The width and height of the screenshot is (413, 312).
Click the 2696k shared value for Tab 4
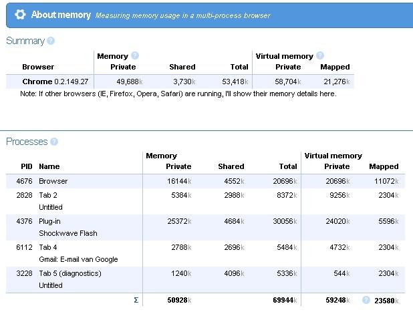point(234,247)
